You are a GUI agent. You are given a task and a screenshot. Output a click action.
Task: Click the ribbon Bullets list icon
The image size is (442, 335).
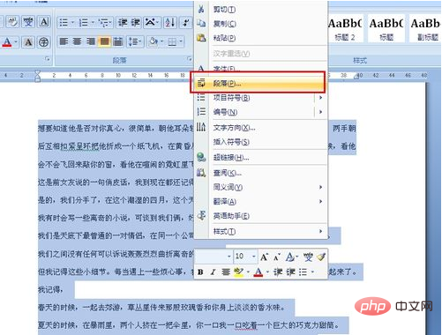coord(64,22)
